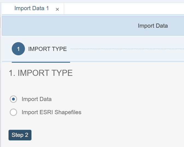Proceed with the Step 2 button
The image size is (184, 147).
pos(20,135)
